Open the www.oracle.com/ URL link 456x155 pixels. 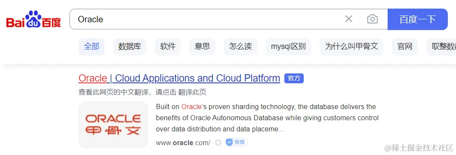click(183, 143)
